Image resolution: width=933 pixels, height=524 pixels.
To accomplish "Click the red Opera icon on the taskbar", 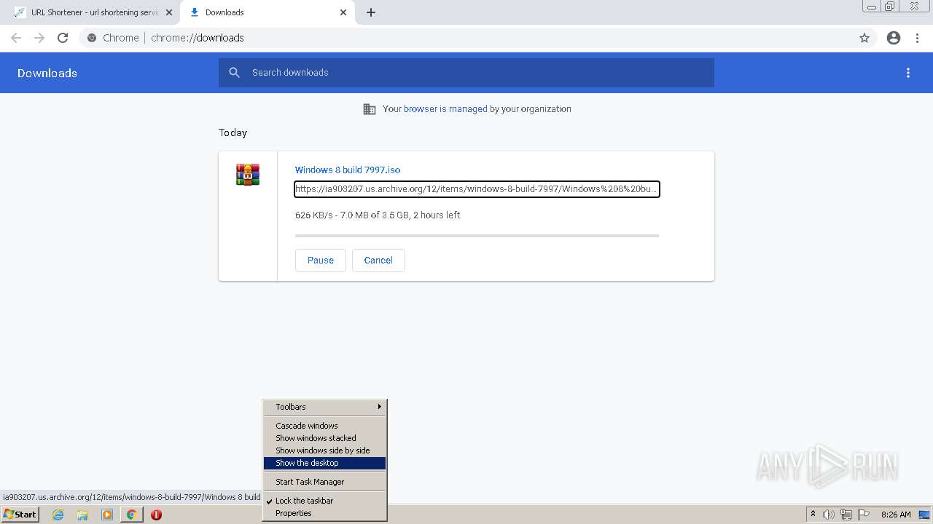I will 156,515.
